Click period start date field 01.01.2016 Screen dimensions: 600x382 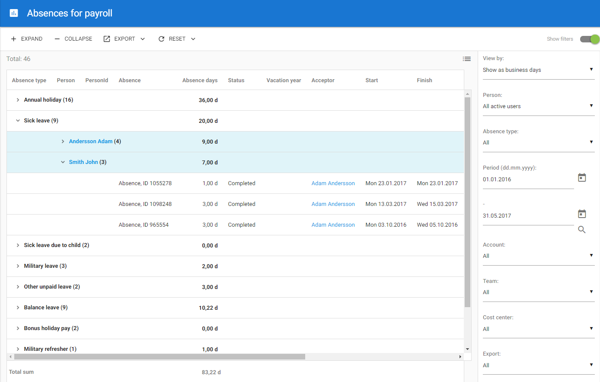pos(528,180)
